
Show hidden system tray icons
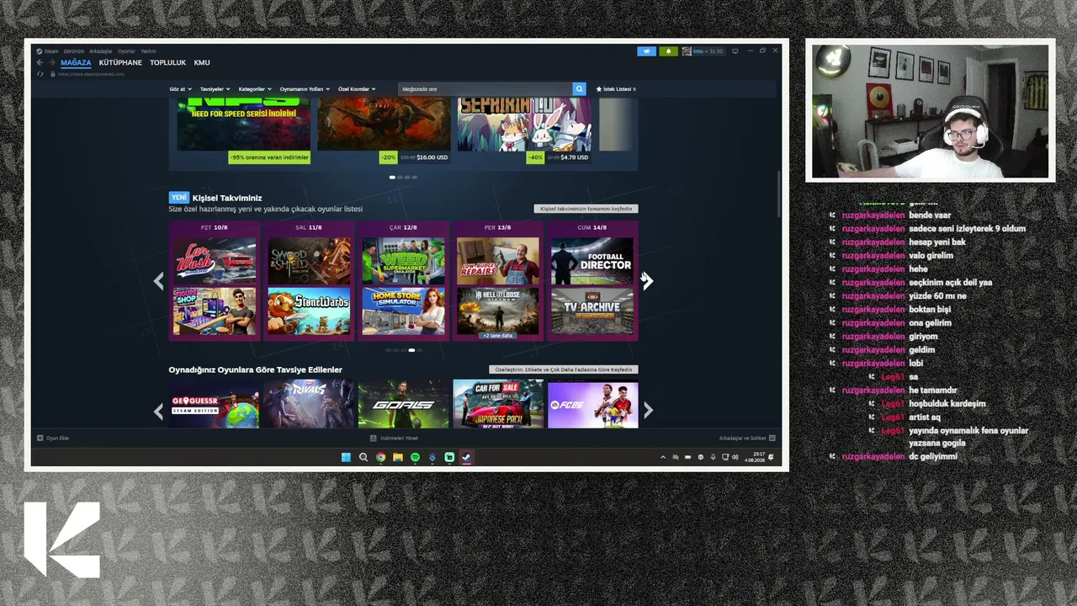(x=663, y=457)
